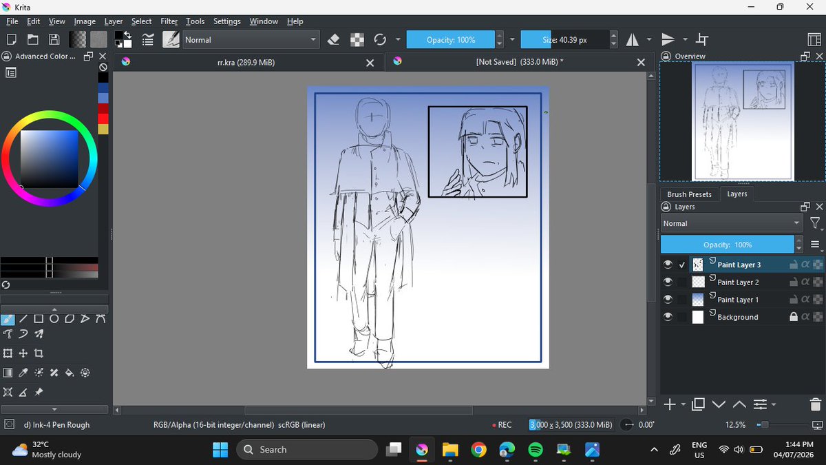Select the Smart Patch tool
The width and height of the screenshot is (826, 465).
click(54, 373)
